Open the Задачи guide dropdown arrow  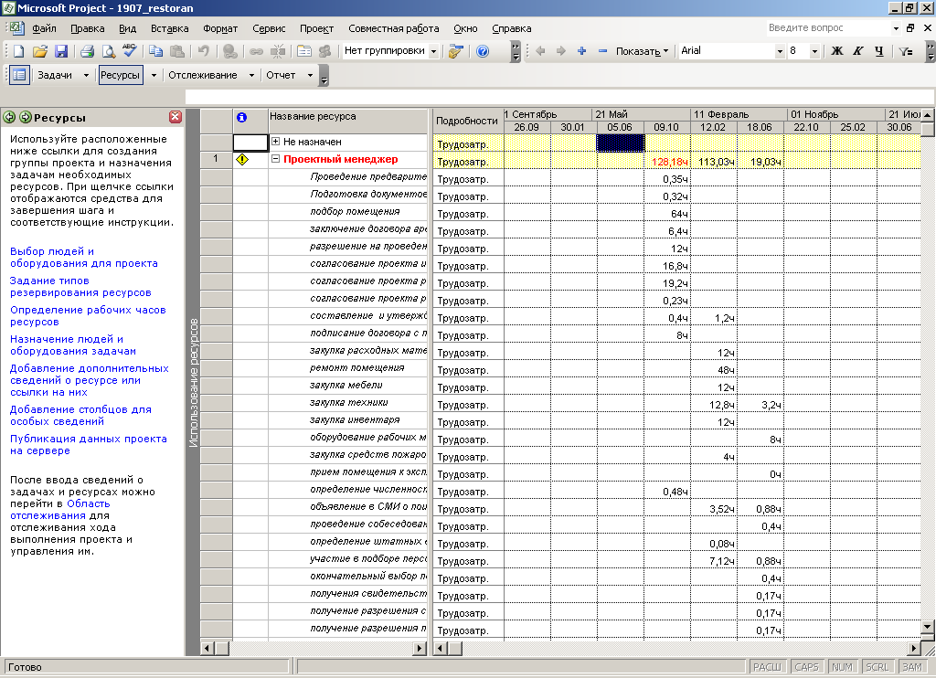(86, 75)
